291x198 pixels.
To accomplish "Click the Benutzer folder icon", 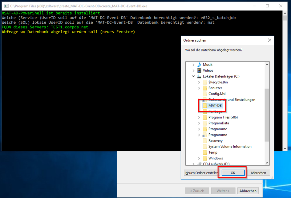I will point(205,88).
